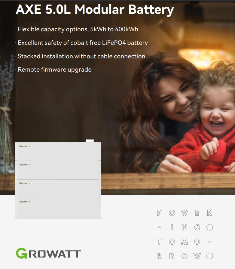Click the Growatt logo on top battery module

pyautogui.click(x=25, y=146)
